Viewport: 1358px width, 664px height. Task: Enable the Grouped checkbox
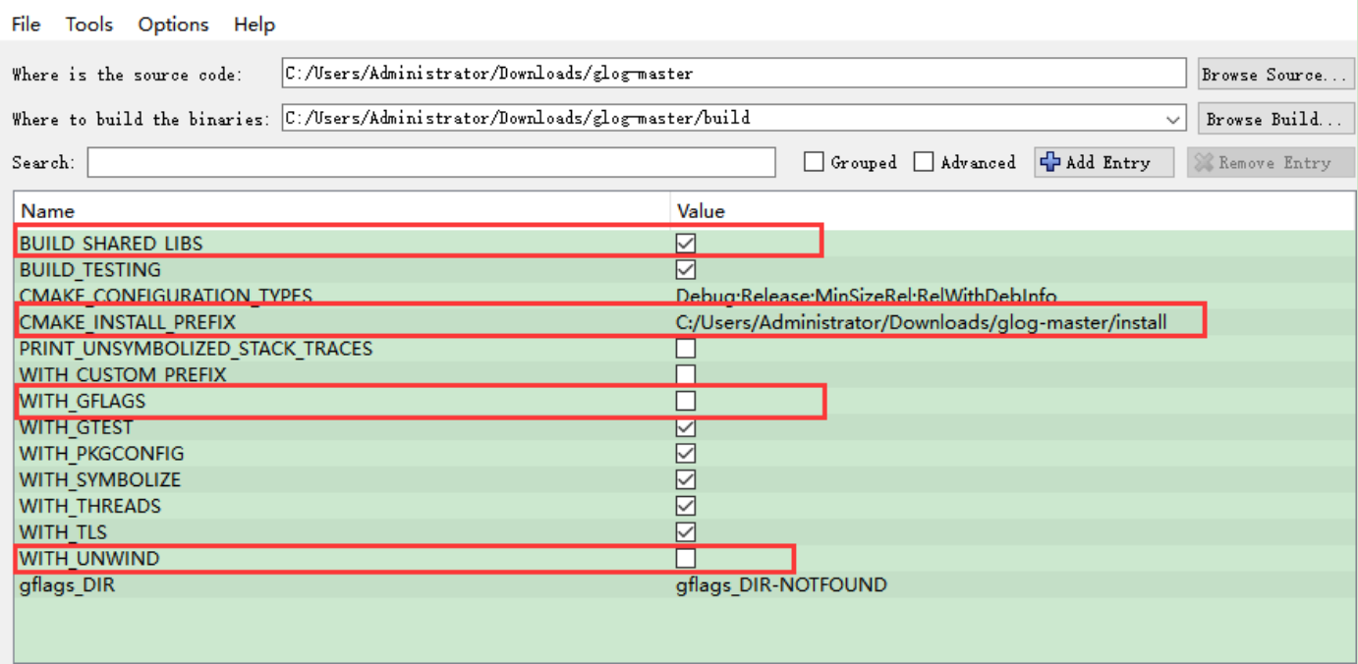click(x=814, y=161)
